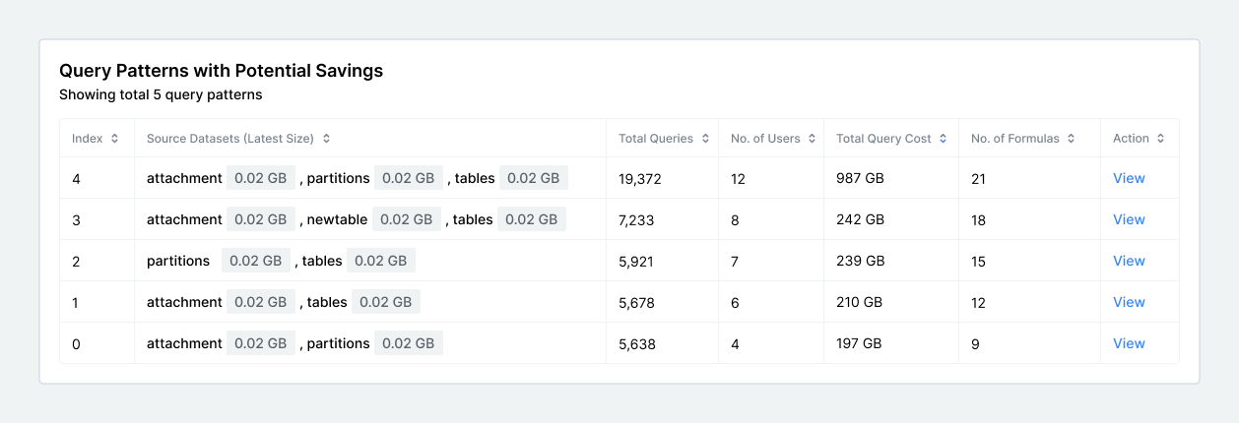Click the index 0 row cell
Viewport: 1239px width, 423px height.
[76, 343]
